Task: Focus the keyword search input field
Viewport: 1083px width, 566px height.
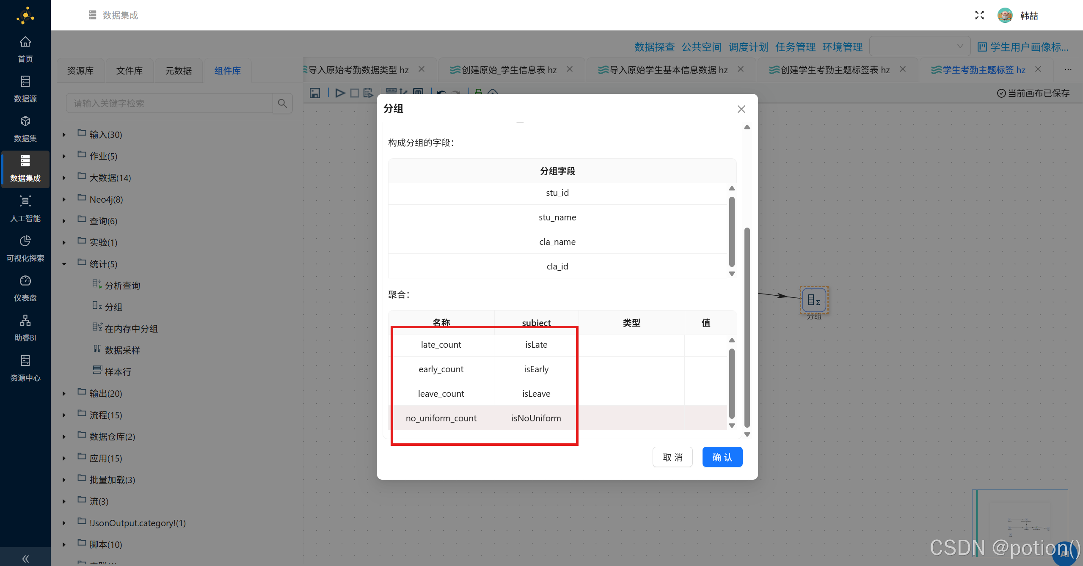Action: tap(169, 103)
